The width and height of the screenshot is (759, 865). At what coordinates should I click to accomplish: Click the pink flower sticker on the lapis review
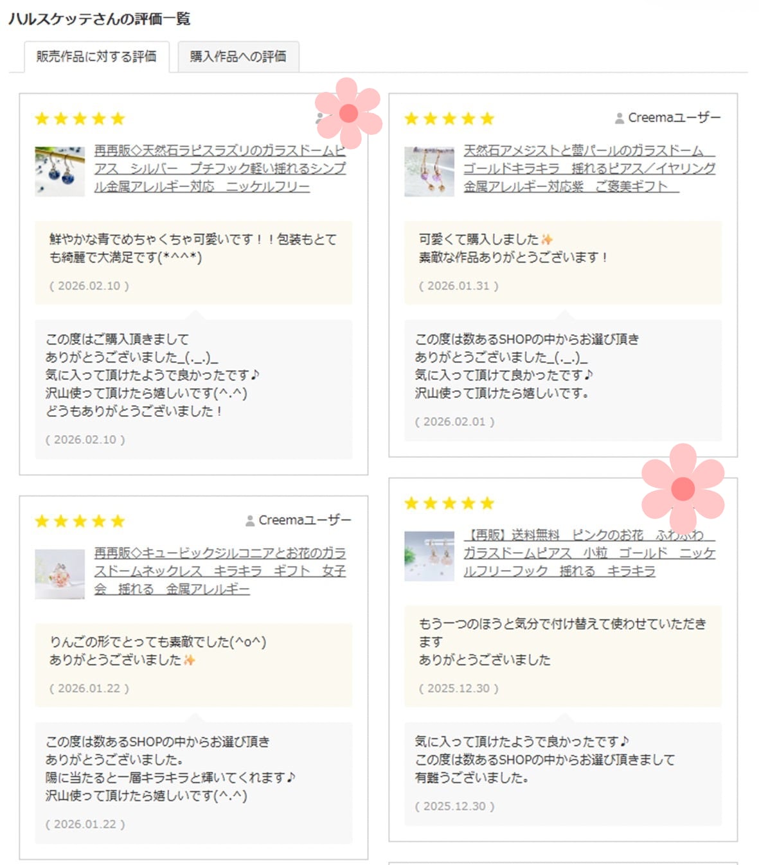[348, 114]
